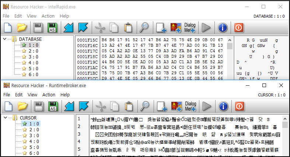Open Help menu in RuntimeBroker.exe window
Screen dimensions: 290x157
point(65,94)
